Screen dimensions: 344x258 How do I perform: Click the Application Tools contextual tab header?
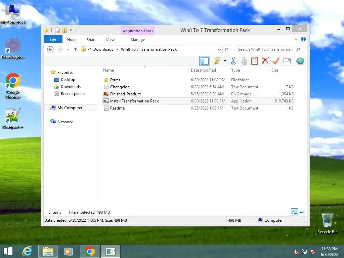click(x=138, y=31)
